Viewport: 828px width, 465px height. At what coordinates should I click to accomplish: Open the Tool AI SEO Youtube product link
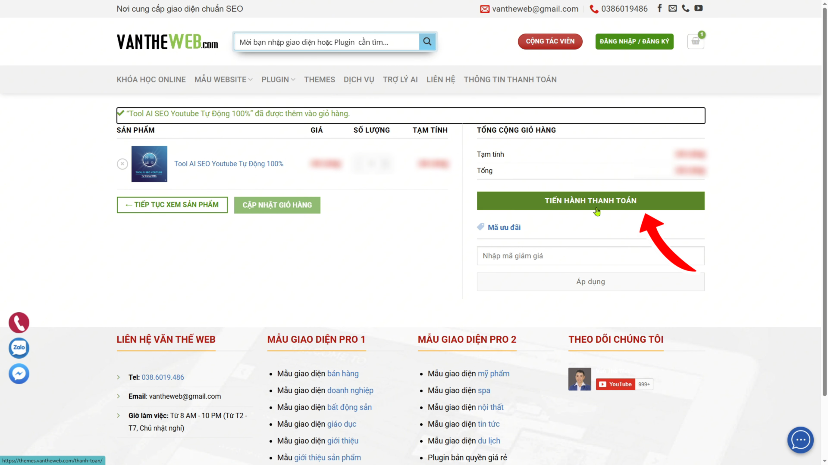[229, 164]
